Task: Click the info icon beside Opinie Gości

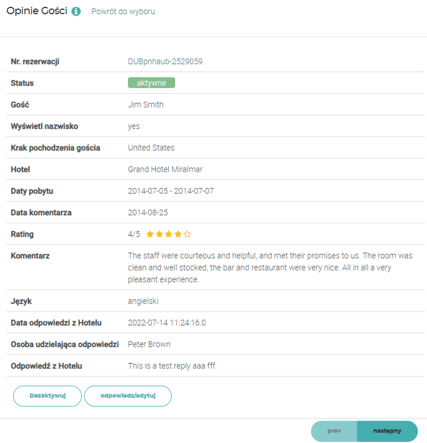Action: pos(76,12)
